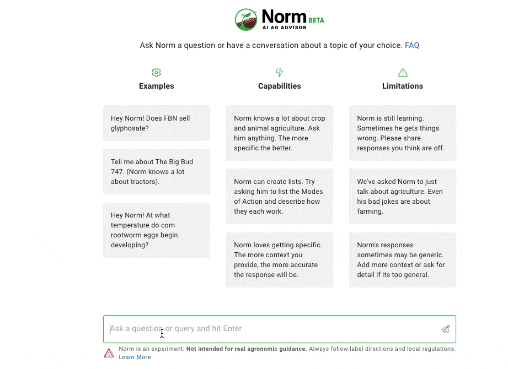Pick the corn rootworm eggs example
Image resolution: width=508 pixels, height=369 pixels.
click(x=157, y=230)
